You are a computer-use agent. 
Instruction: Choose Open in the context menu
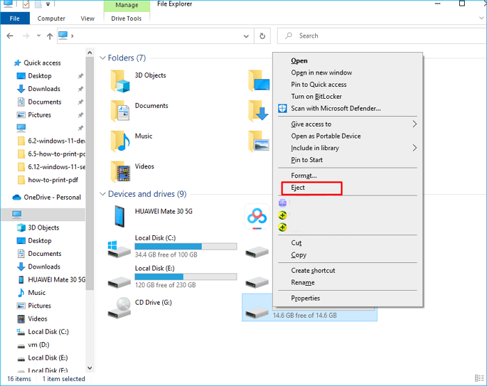pos(299,61)
